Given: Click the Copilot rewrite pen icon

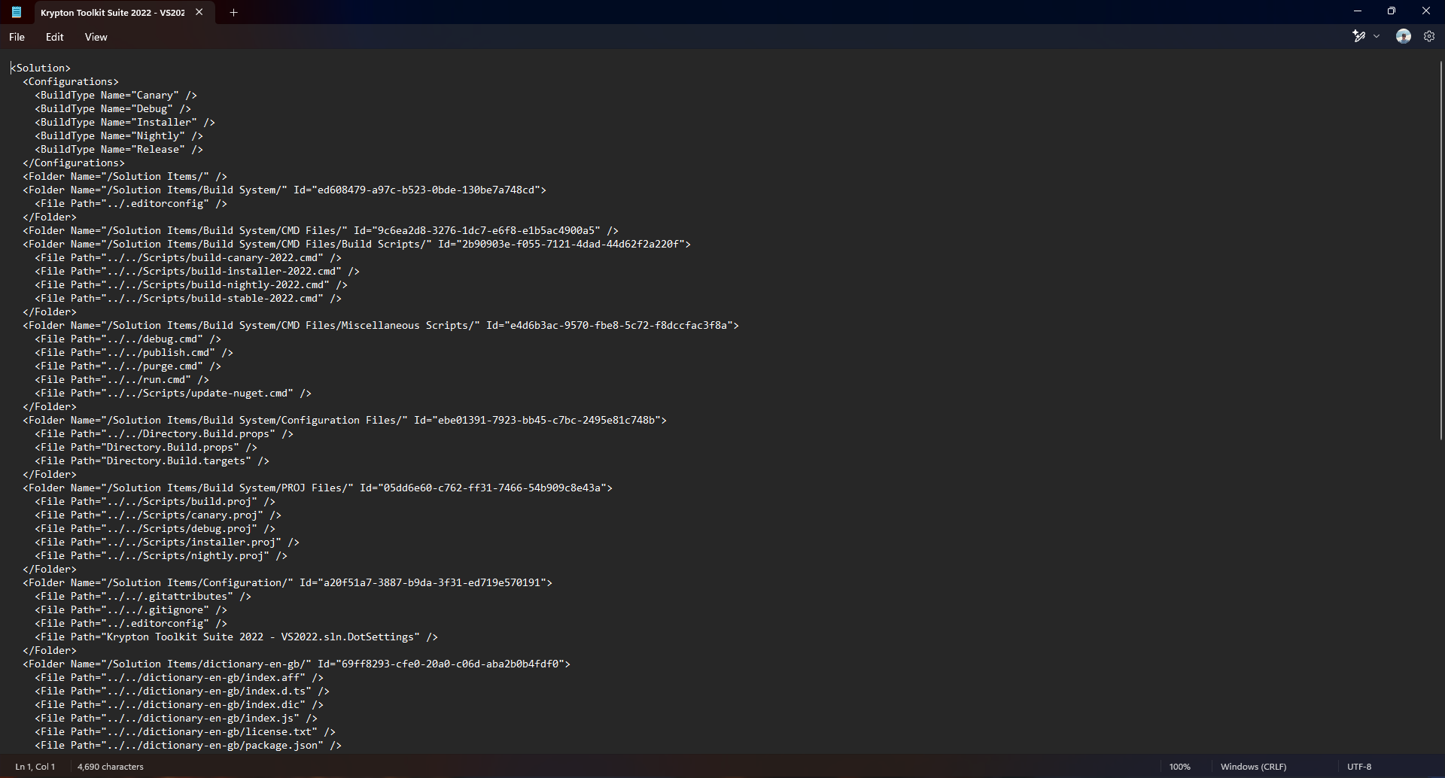Looking at the screenshot, I should click(x=1358, y=36).
